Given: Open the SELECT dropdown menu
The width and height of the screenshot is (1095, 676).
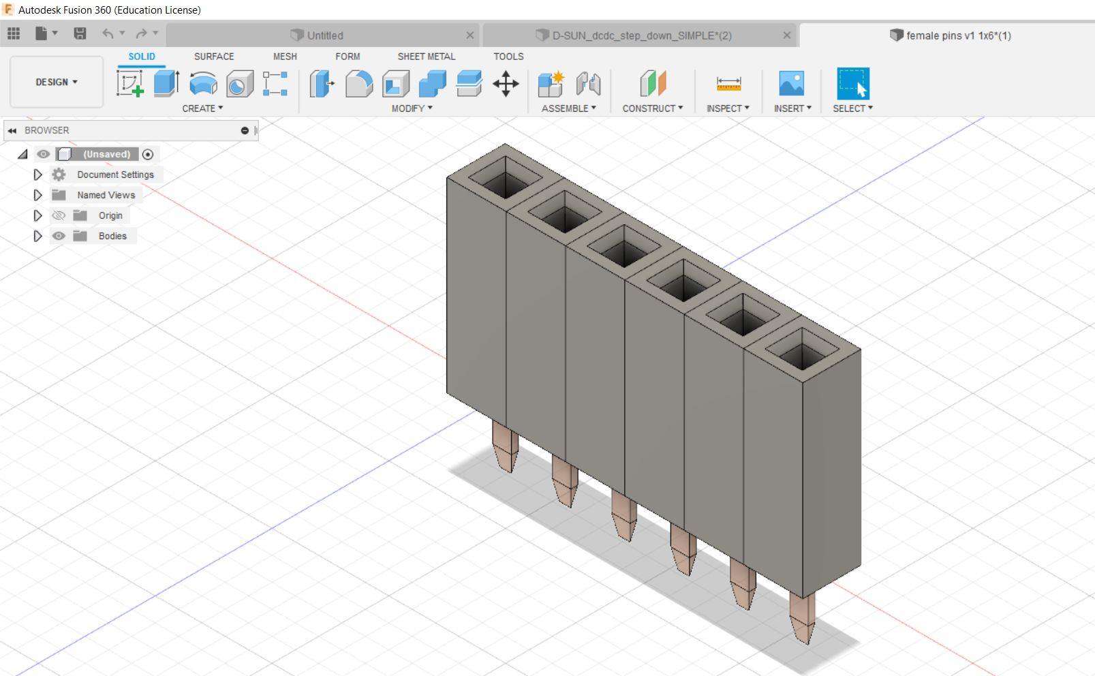Looking at the screenshot, I should 852,108.
